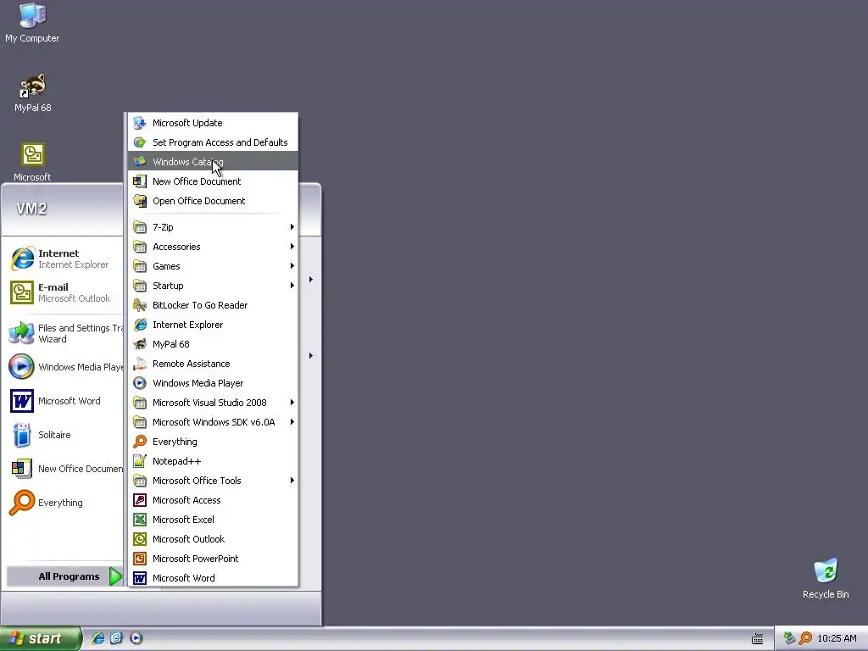Screen dimensions: 868x651
Task: Expand Microsoft Office Tools submenu arrow
Action: pos(292,481)
